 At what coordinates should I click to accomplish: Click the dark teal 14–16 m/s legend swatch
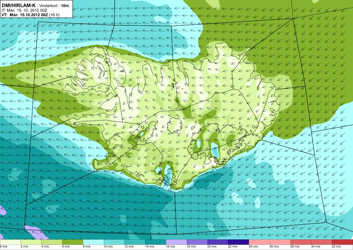(x=156, y=242)
